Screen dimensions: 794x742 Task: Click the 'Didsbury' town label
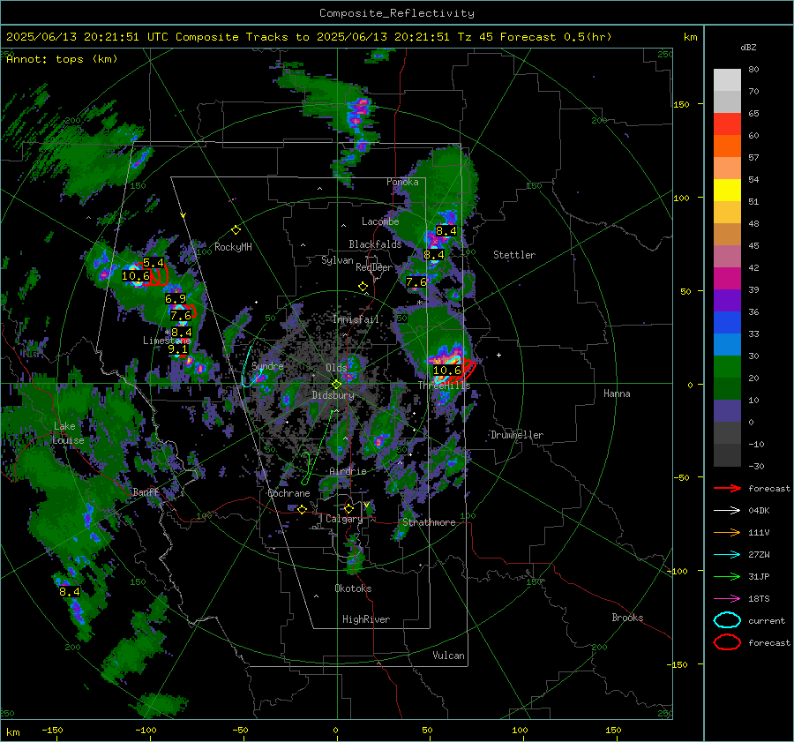click(x=333, y=395)
